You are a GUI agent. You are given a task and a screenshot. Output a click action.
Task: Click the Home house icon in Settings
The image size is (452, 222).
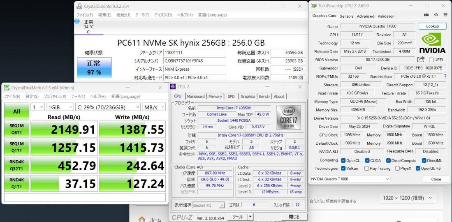pos(141,220)
